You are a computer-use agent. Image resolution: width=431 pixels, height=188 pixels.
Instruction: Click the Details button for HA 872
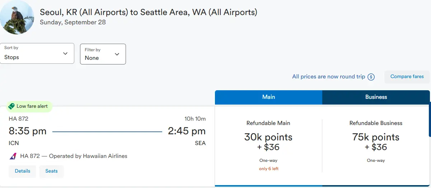(x=23, y=171)
